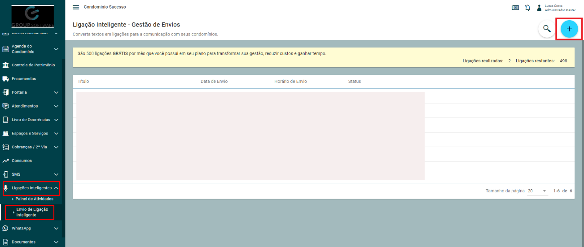Open the page size 20 dropdown
This screenshot has height=247, width=584.
click(x=537, y=191)
